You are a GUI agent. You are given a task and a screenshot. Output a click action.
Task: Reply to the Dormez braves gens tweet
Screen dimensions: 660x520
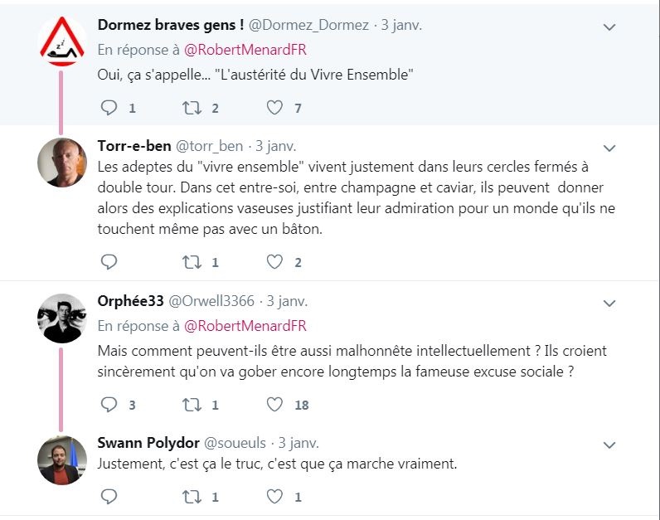pyautogui.click(x=109, y=108)
